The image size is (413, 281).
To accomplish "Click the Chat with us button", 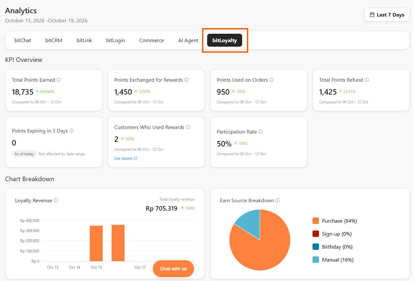I will 173,269.
